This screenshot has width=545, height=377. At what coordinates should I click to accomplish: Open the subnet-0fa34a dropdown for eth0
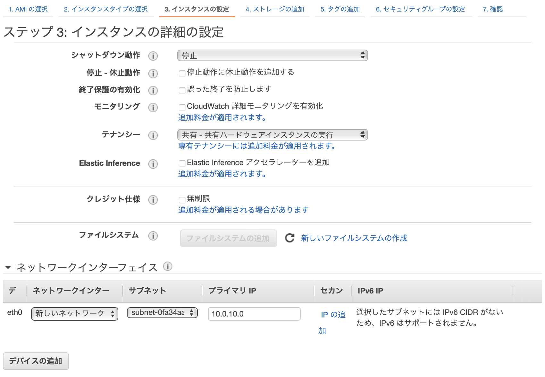pyautogui.click(x=162, y=313)
